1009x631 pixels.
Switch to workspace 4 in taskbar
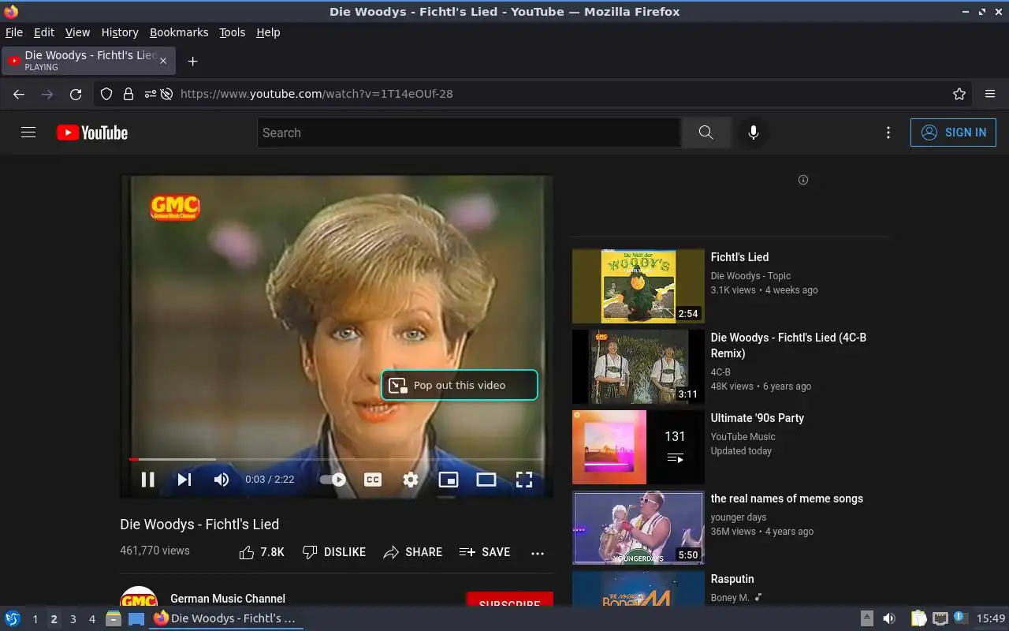[91, 619]
